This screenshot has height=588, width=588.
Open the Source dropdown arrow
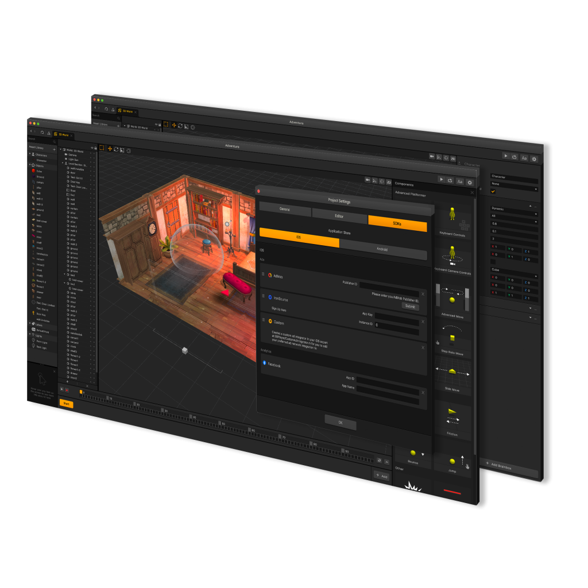click(423, 454)
